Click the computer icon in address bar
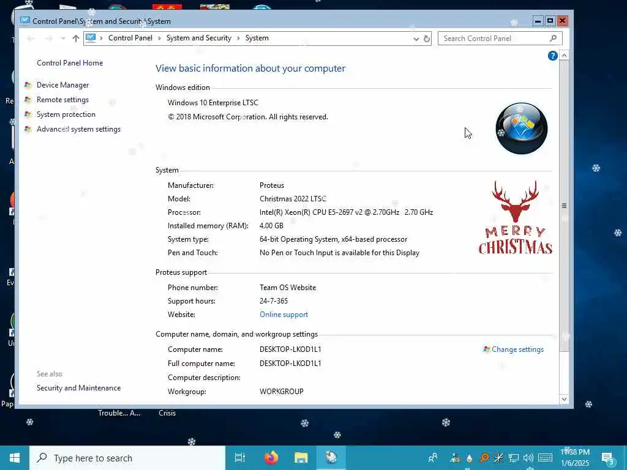The image size is (627, 470). tap(91, 38)
